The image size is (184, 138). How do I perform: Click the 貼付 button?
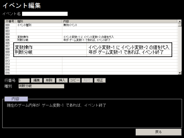[x=87, y=80]
